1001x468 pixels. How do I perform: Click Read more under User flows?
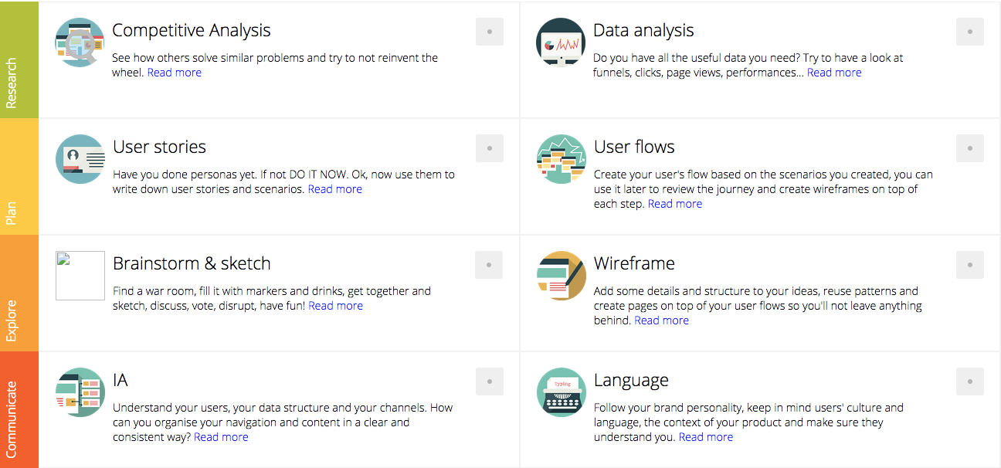(x=674, y=203)
